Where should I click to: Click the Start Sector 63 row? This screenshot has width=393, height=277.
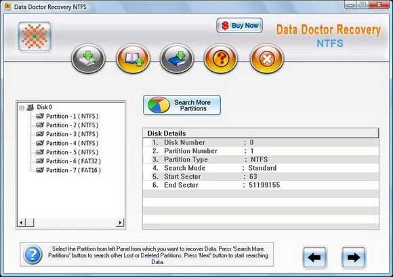261,177
